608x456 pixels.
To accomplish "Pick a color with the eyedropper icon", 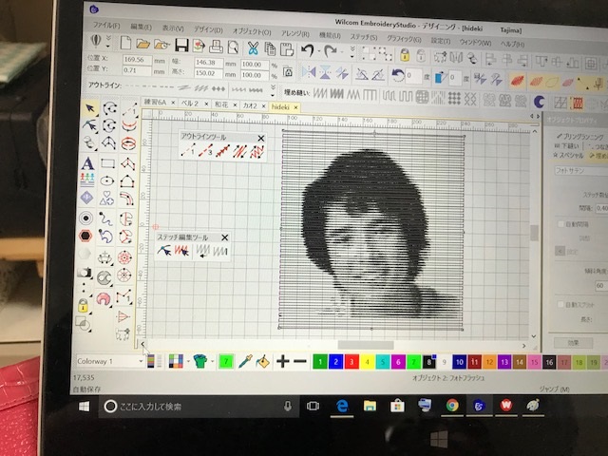I will point(245,361).
